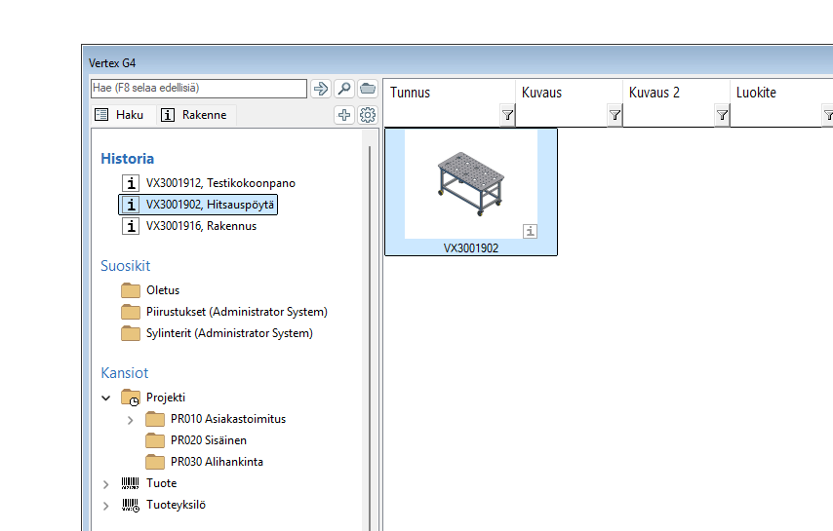
Task: Expand the PR010 Asiakastoimitus folder
Action: [130, 419]
